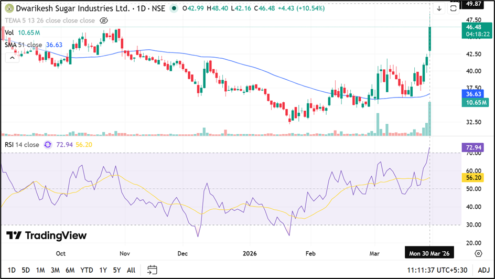Click the TradingView logo

(46, 236)
